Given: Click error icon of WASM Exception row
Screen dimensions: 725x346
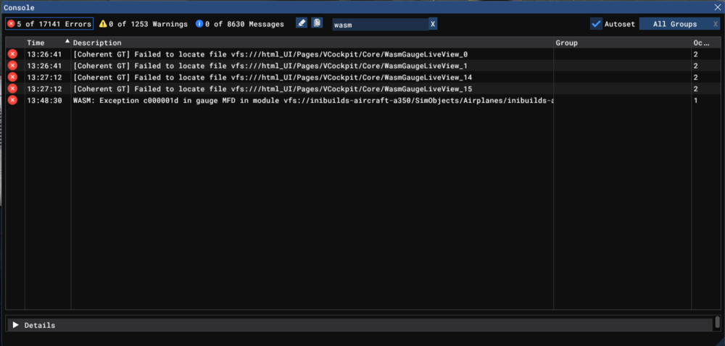Looking at the screenshot, I should tap(12, 100).
